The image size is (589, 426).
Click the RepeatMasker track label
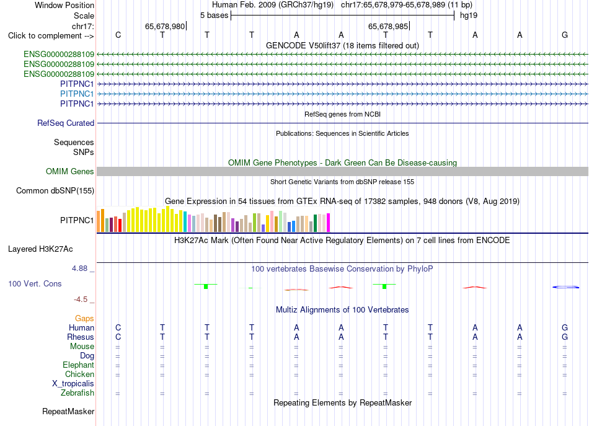click(x=68, y=411)
